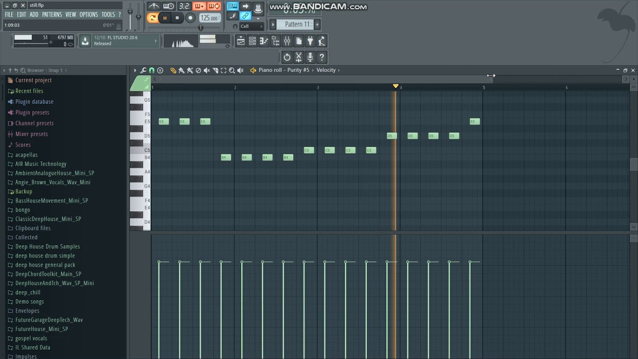
Task: Toggle the piano roll magnet snap
Action: pyautogui.click(x=152, y=70)
